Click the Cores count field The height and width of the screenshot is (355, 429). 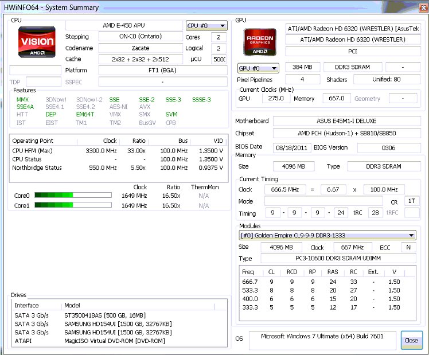tap(219, 37)
